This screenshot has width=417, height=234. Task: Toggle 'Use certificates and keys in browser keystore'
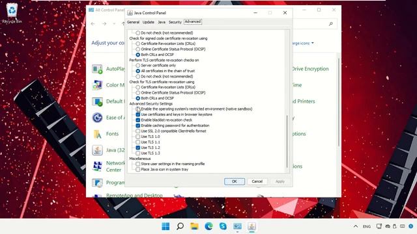(x=137, y=114)
